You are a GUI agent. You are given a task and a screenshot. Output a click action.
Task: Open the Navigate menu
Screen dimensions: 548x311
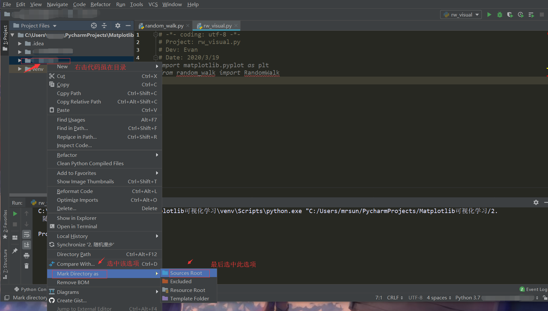point(57,4)
